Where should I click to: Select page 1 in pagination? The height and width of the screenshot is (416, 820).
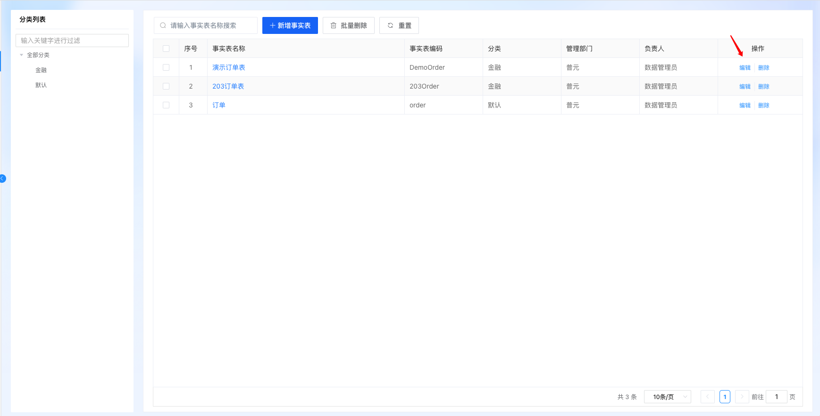(x=725, y=397)
